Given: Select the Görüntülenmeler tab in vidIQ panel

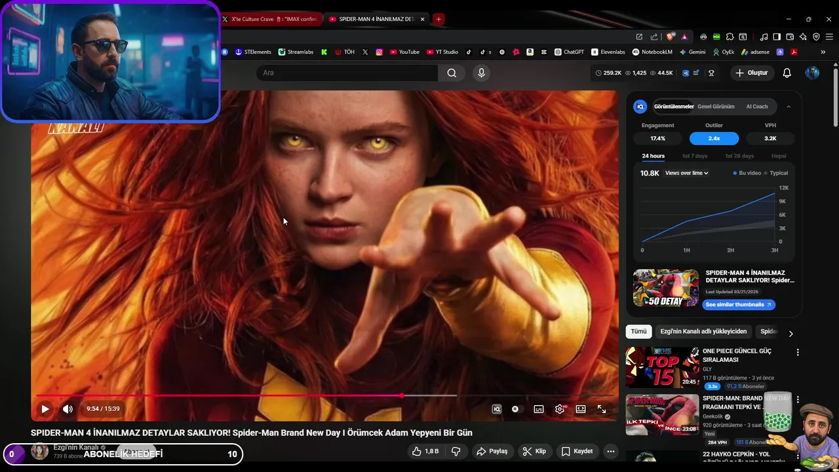Looking at the screenshot, I should 674,106.
